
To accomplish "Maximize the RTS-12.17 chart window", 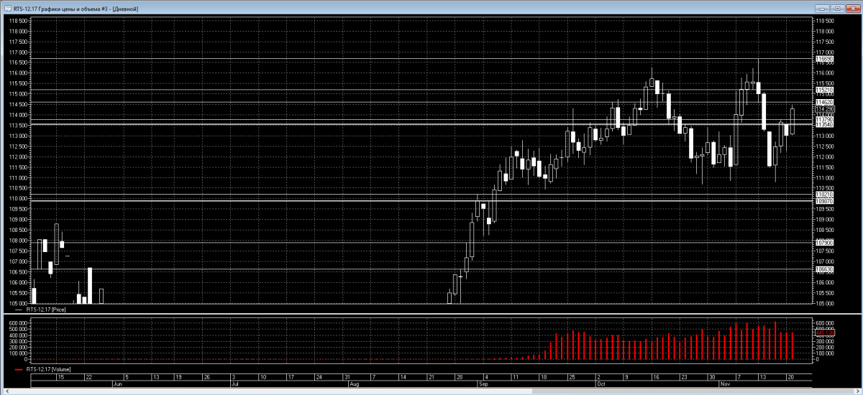I will [836, 9].
